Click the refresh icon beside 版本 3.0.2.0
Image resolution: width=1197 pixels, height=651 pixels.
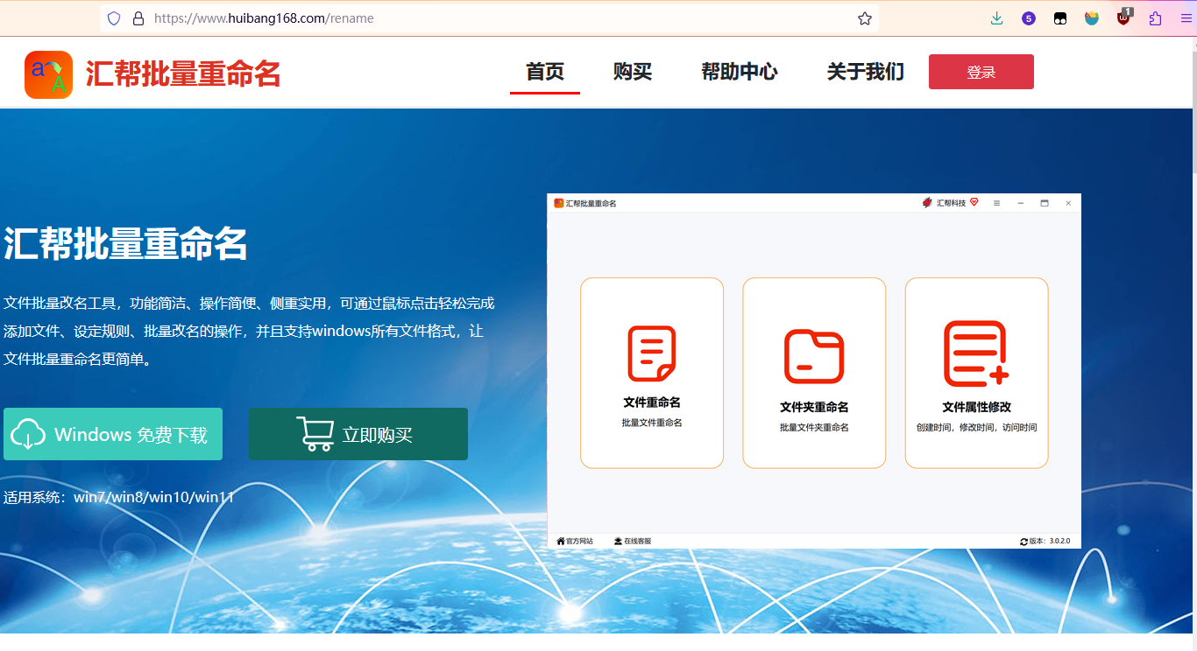[1023, 542]
